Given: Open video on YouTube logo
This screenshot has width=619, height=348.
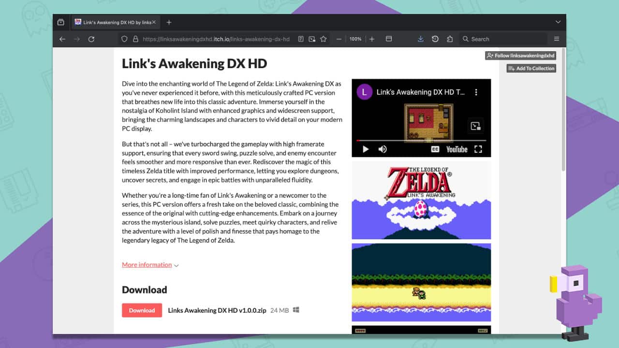Looking at the screenshot, I should pos(457,149).
